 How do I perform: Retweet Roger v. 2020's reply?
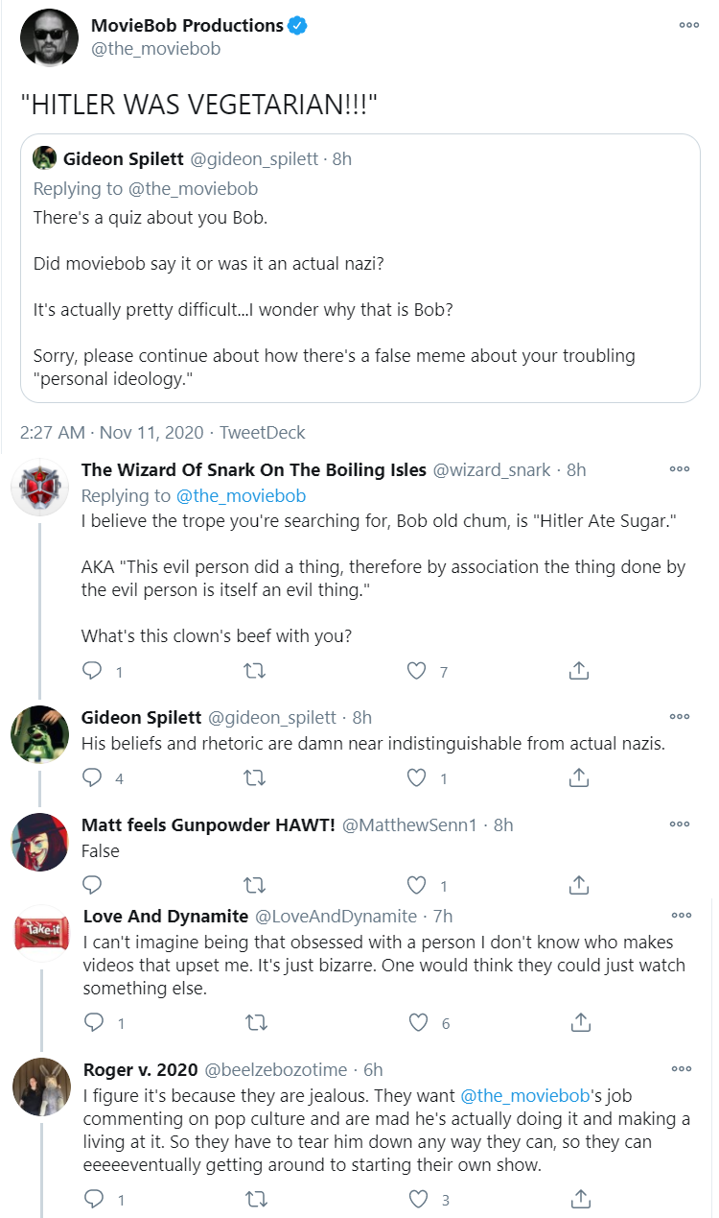[257, 1199]
